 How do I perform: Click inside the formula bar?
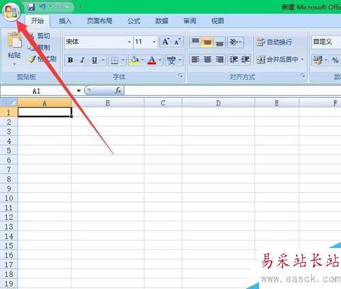(x=233, y=91)
